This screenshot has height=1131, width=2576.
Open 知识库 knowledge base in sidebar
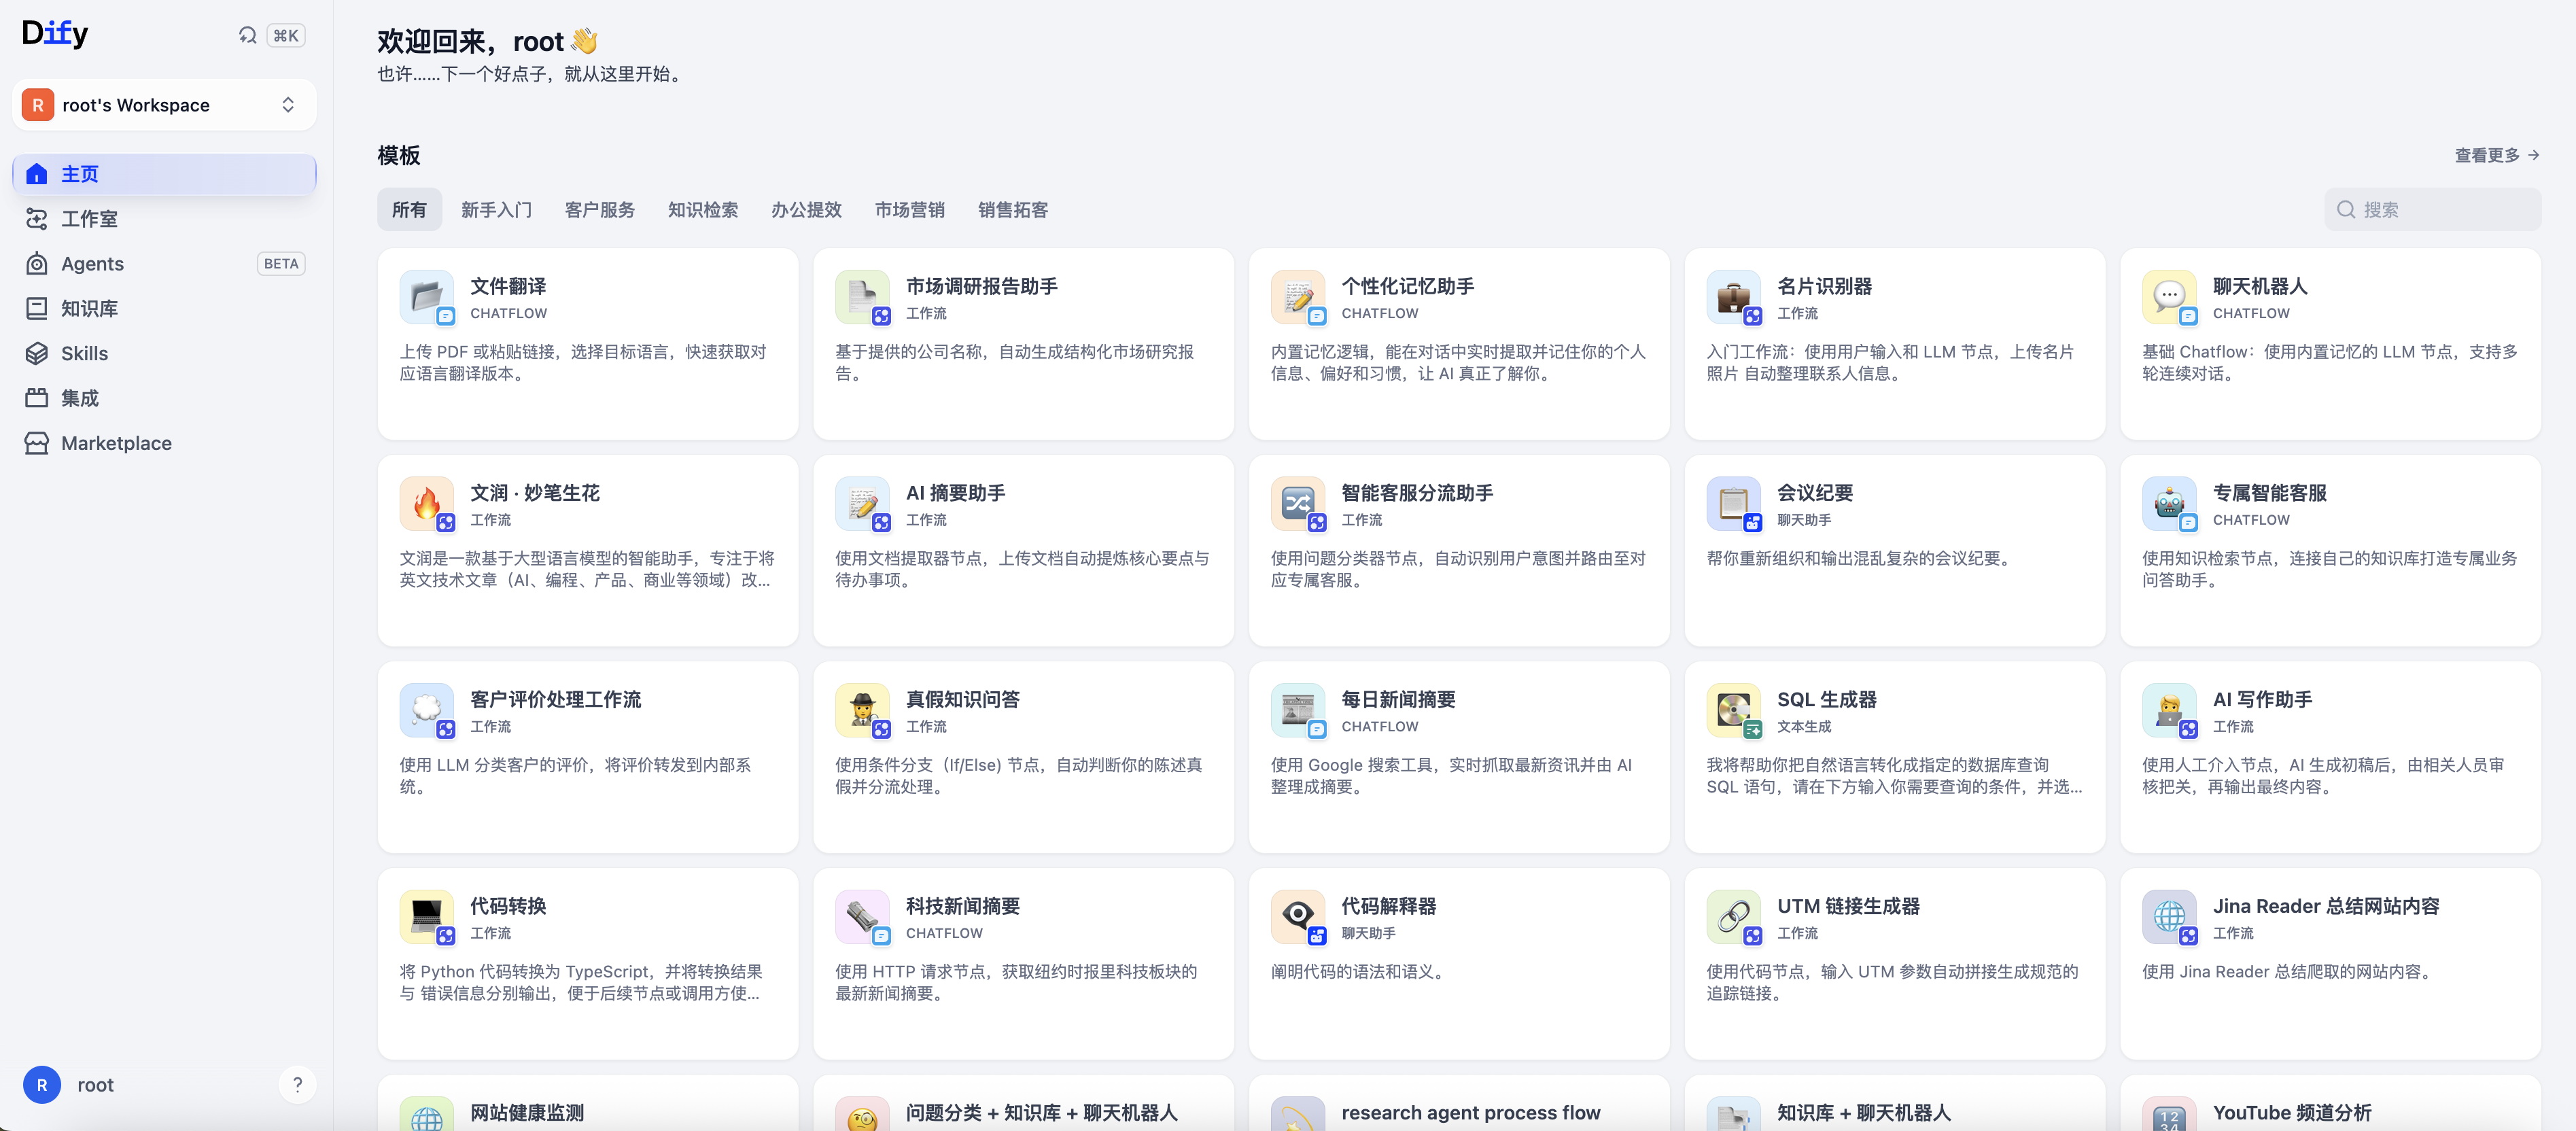[164, 308]
